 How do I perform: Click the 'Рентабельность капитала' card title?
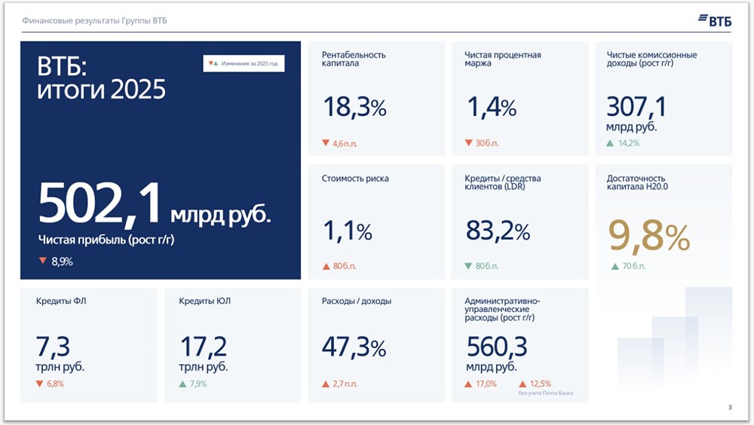[x=354, y=59]
